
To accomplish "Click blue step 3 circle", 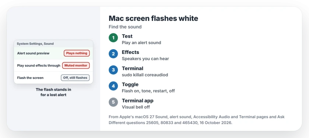I will click(113, 70).
